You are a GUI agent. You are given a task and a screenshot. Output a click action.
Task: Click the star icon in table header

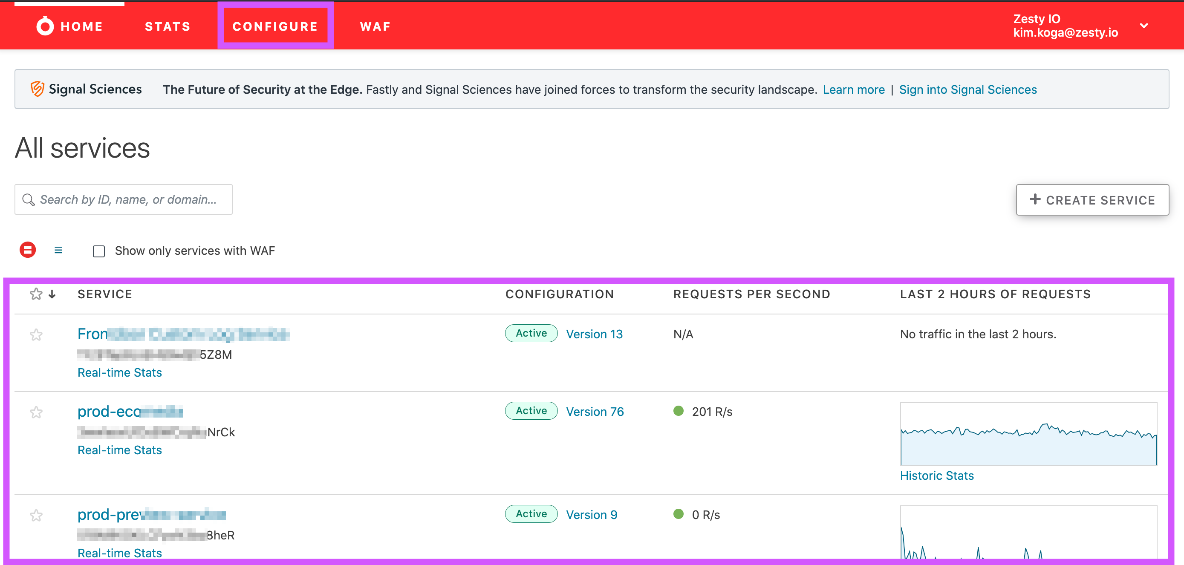tap(36, 294)
